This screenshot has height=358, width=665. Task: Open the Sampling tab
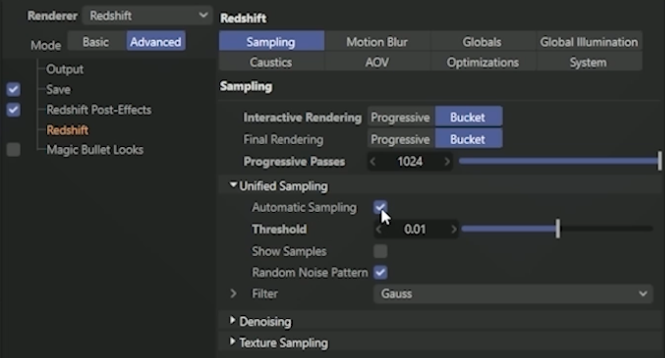point(271,42)
